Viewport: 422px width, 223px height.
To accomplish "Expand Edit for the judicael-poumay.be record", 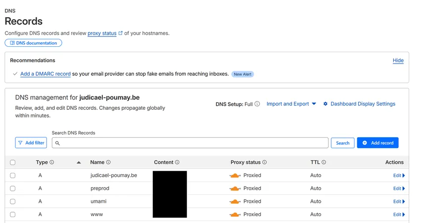I will tap(399, 176).
